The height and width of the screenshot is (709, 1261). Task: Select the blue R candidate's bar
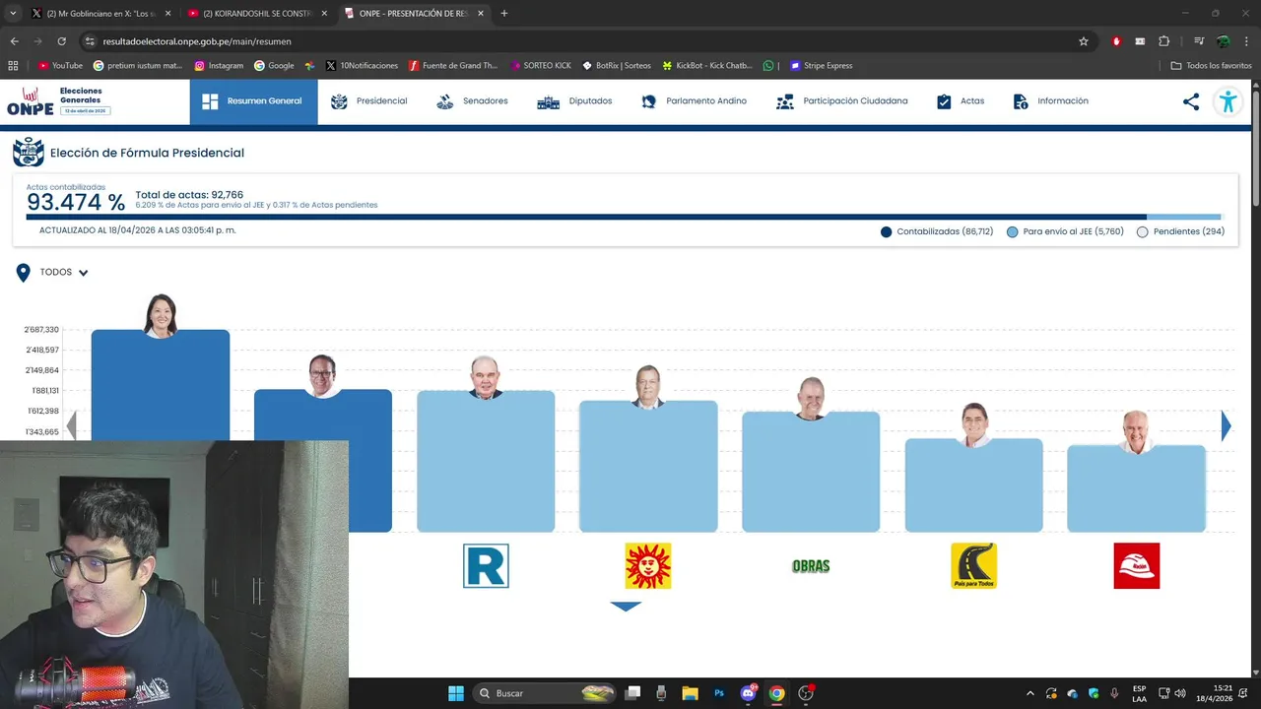pyautogui.click(x=486, y=461)
